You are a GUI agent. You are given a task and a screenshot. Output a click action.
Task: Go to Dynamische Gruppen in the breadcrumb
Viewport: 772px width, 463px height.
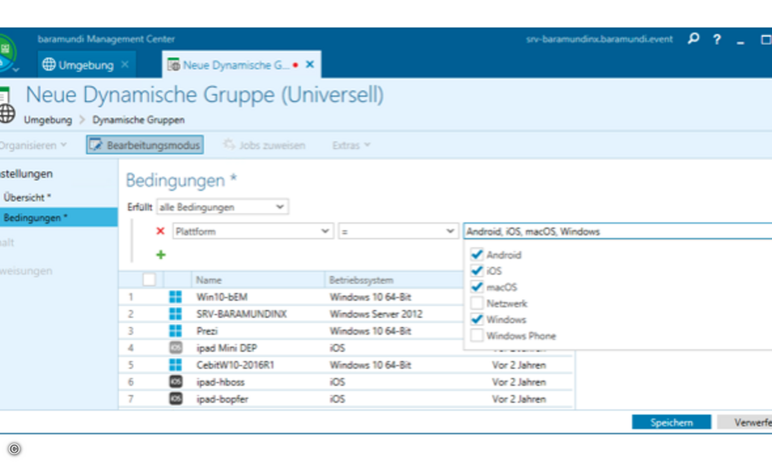(x=138, y=120)
